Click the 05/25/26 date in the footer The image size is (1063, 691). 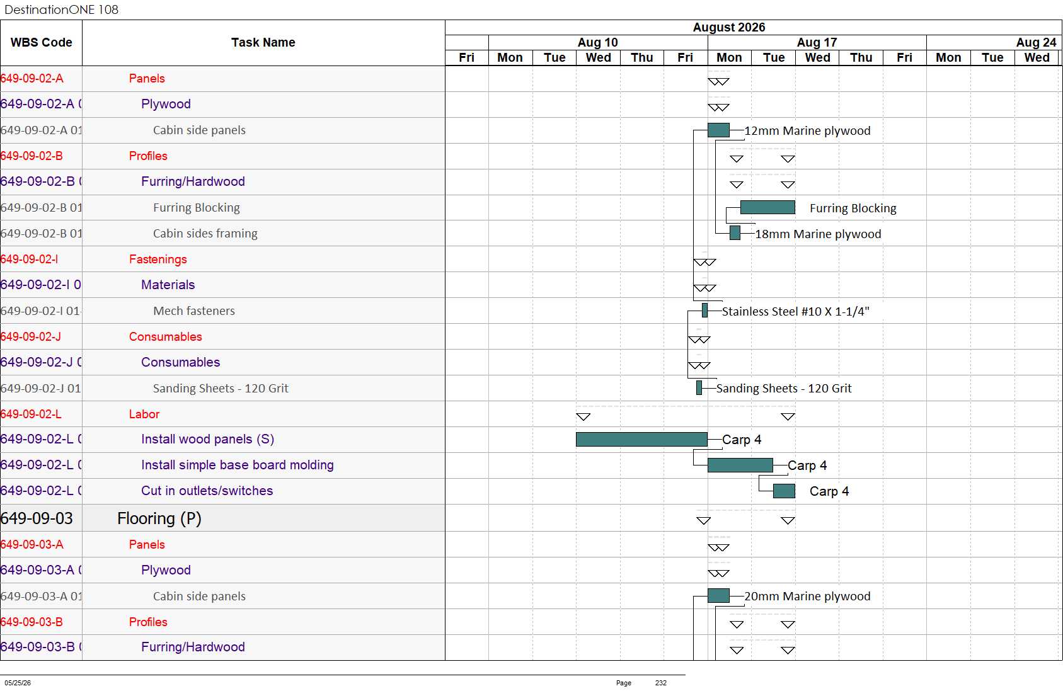pos(18,683)
